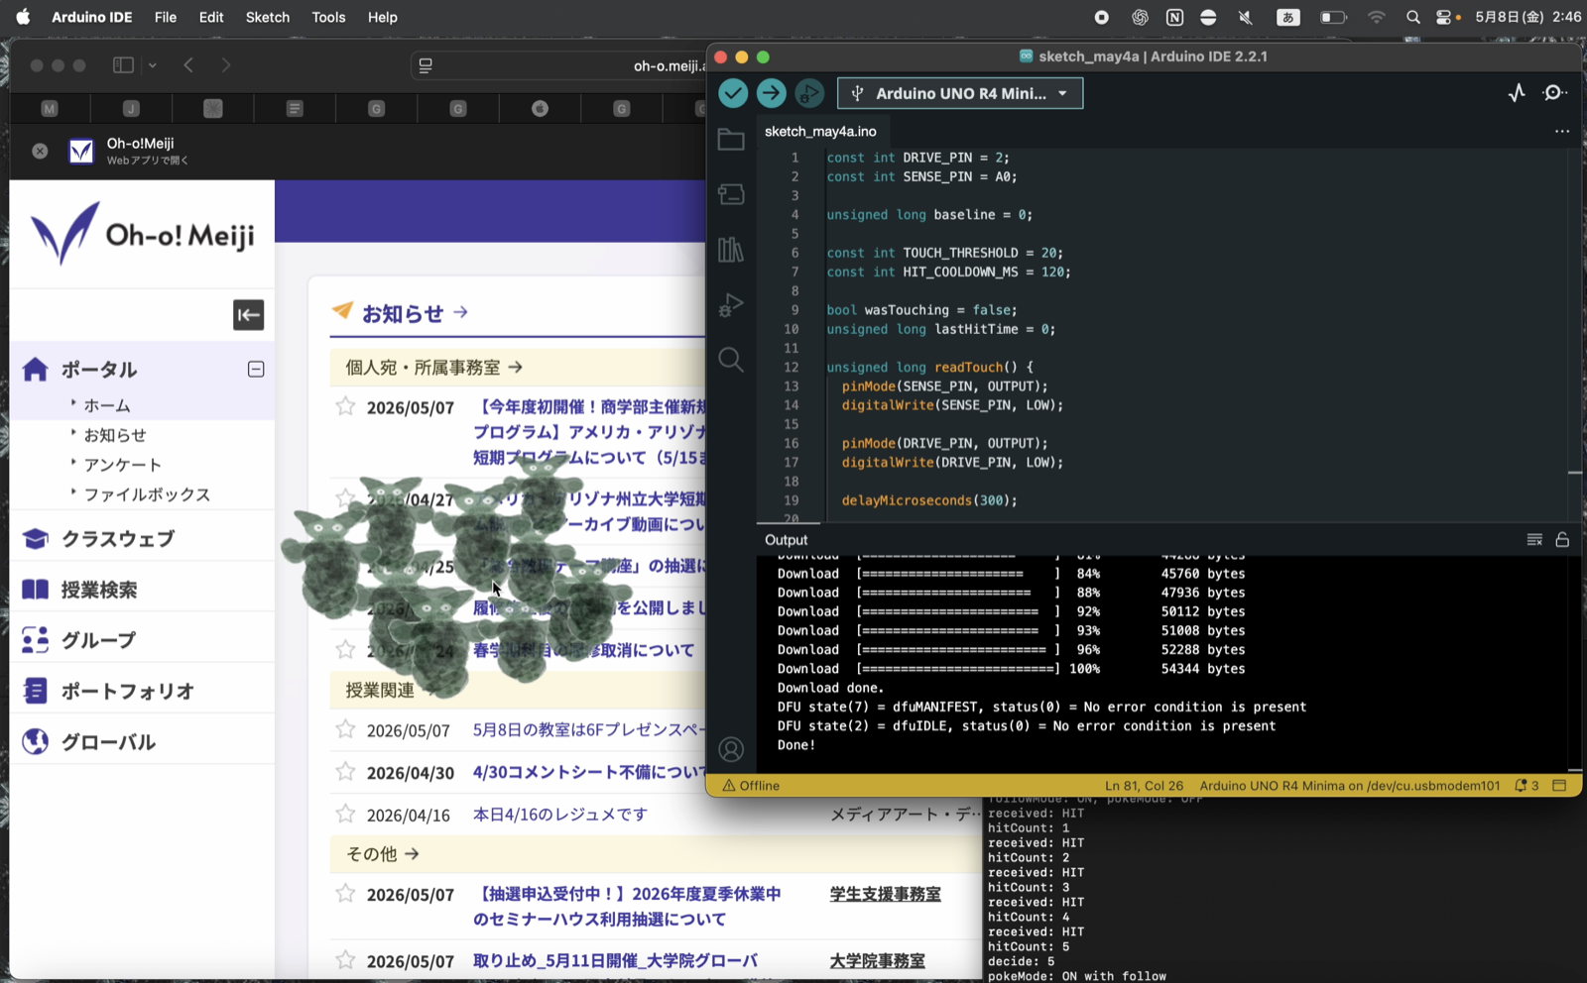Upload the sketch with the arrow button
The height and width of the screenshot is (983, 1587).
771,93
